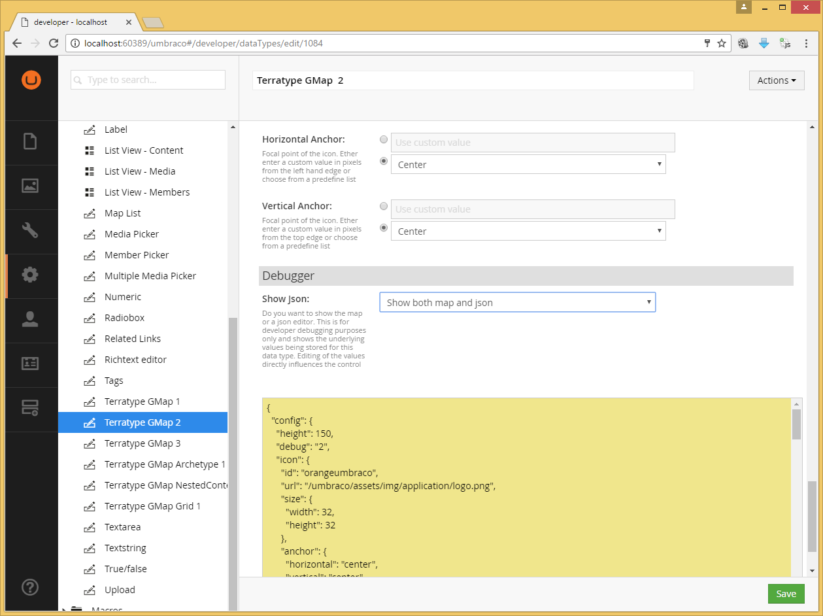Click the Horizontal Anchor custom value field
Image resolution: width=823 pixels, height=616 pixels.
tap(533, 143)
